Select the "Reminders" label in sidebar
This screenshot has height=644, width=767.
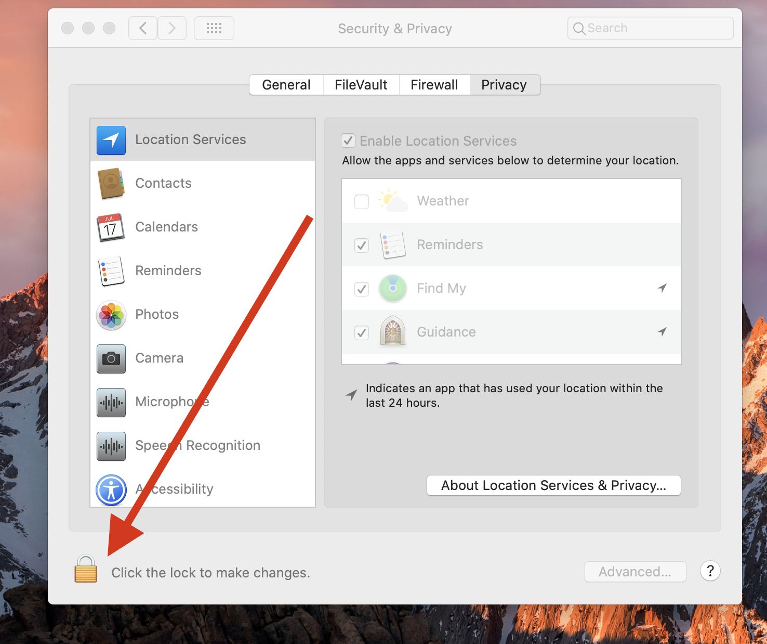(168, 271)
